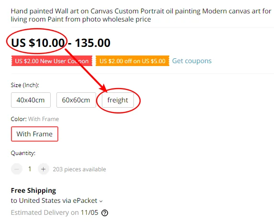Click the Estimated Delivery on 11/05 text

[x=55, y=212]
